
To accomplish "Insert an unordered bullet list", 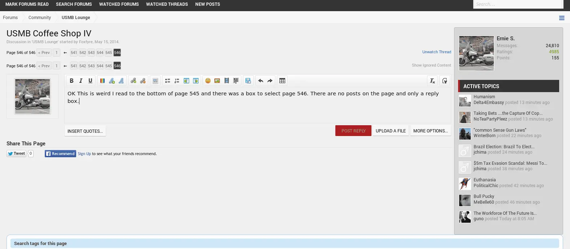I will click(167, 81).
